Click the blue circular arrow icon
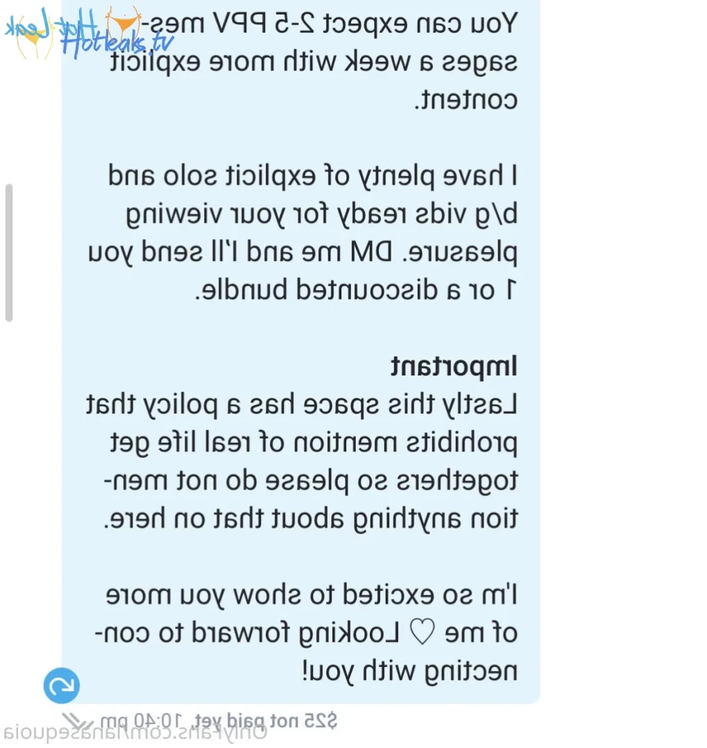 62,686
